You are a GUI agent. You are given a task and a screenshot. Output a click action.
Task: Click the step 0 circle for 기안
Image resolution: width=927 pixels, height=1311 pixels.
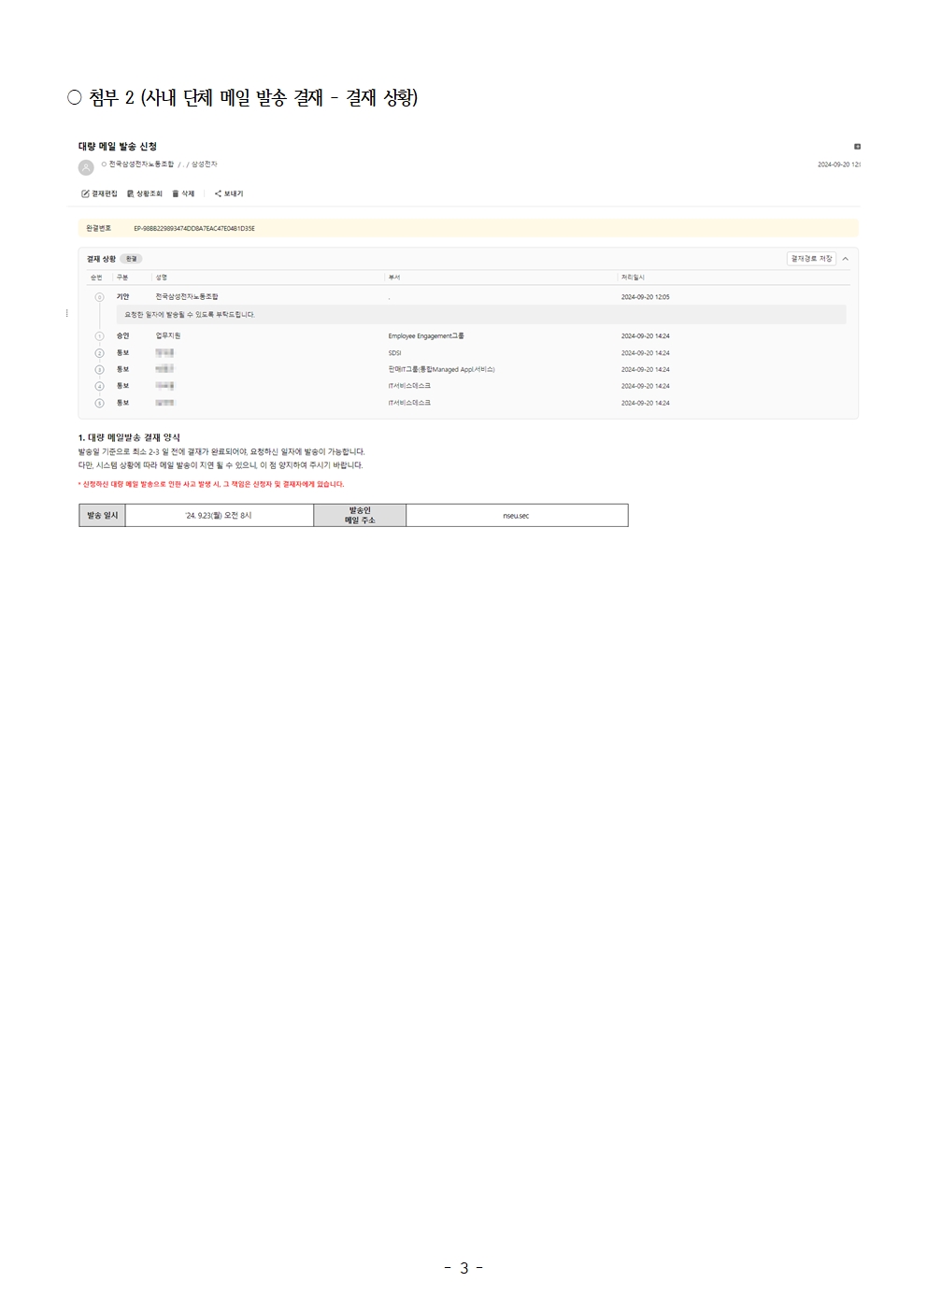pyautogui.click(x=99, y=297)
